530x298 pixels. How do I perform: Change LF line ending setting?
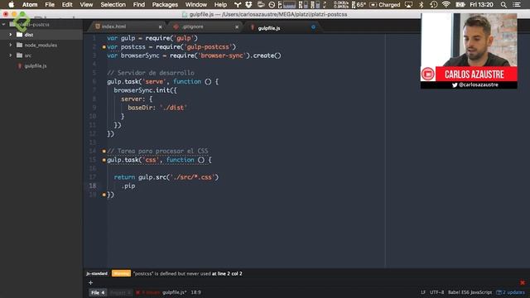coord(423,292)
